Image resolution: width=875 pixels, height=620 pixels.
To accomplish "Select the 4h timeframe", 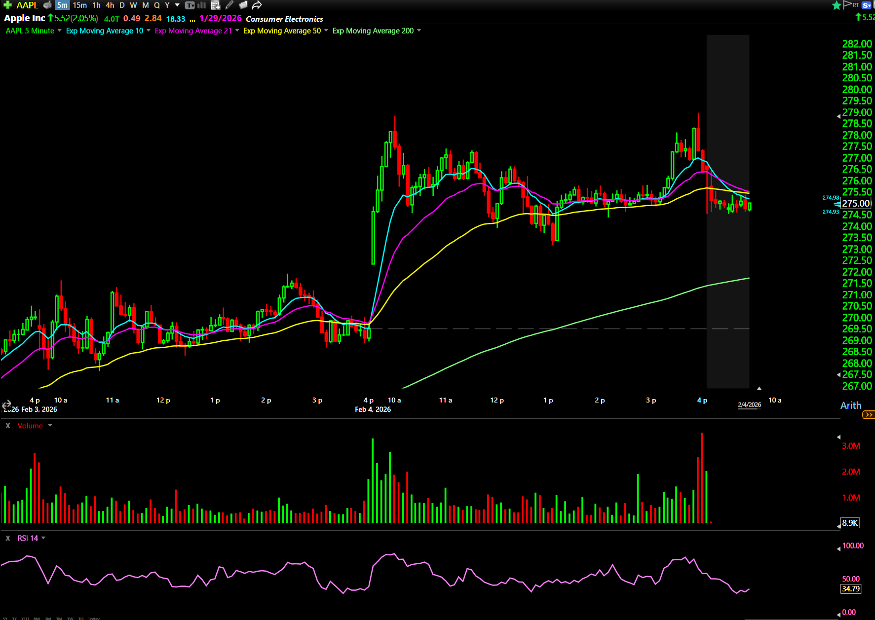I will coord(110,5).
